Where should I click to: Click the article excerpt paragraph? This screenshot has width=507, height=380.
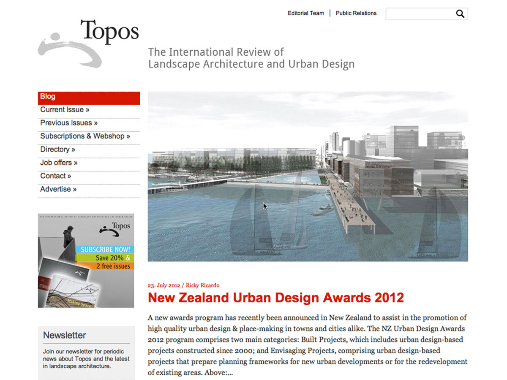coord(308,345)
